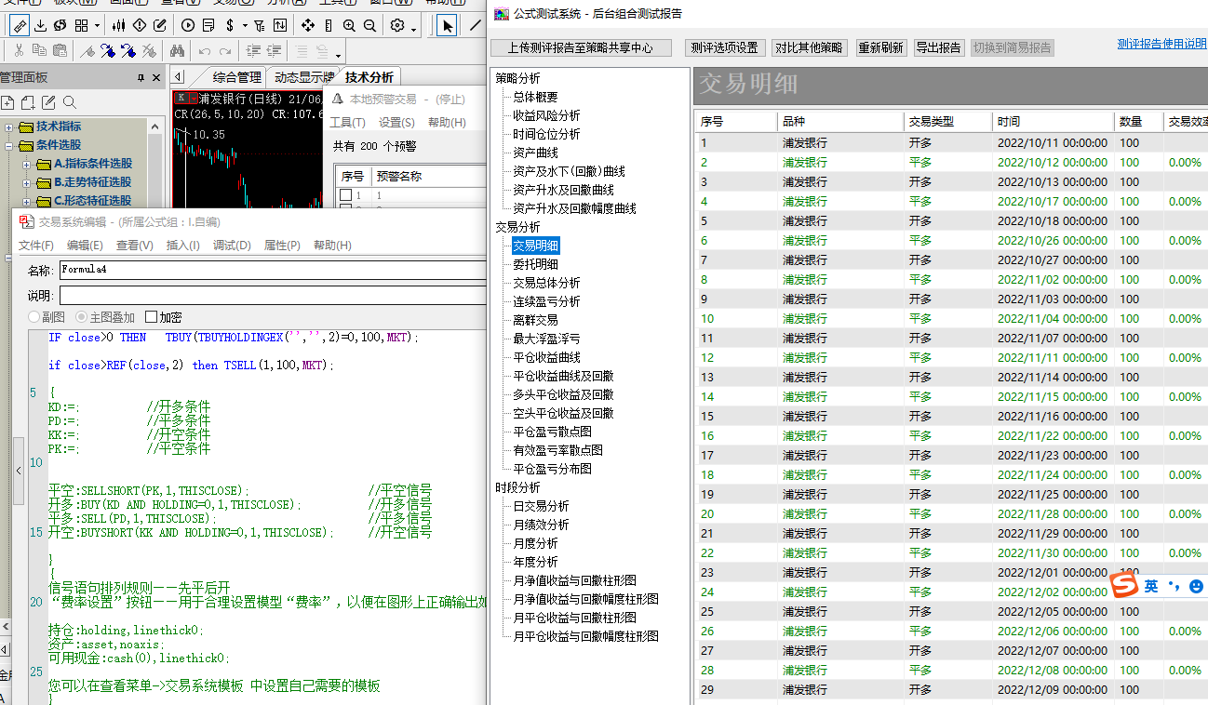This screenshot has width=1208, height=705.
Task: Check the 加密 checkbox
Action: 152,317
